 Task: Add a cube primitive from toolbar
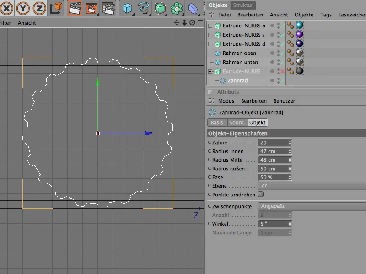click(x=128, y=8)
